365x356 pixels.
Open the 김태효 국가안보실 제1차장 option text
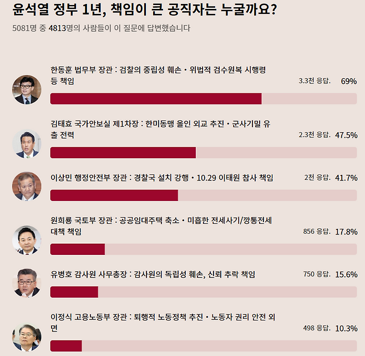[160, 129]
